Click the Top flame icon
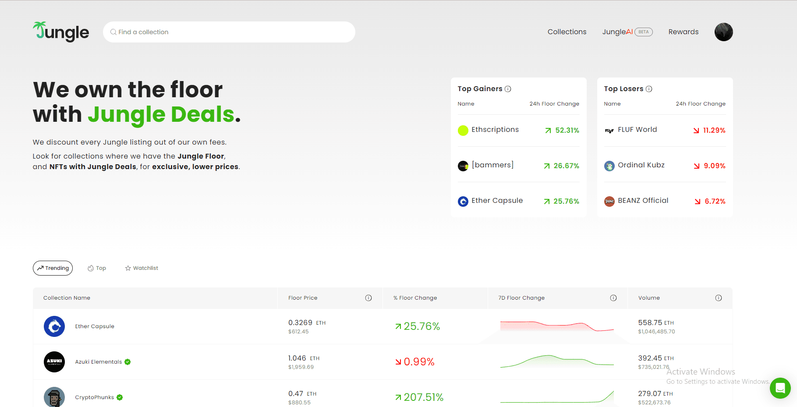The image size is (797, 407). pyautogui.click(x=91, y=268)
